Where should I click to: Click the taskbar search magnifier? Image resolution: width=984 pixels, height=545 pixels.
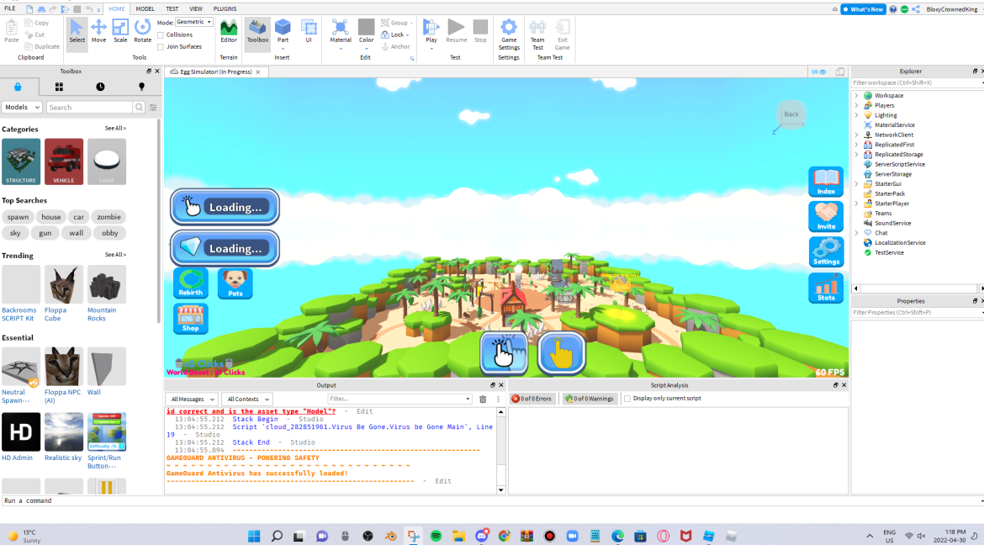coord(276,536)
